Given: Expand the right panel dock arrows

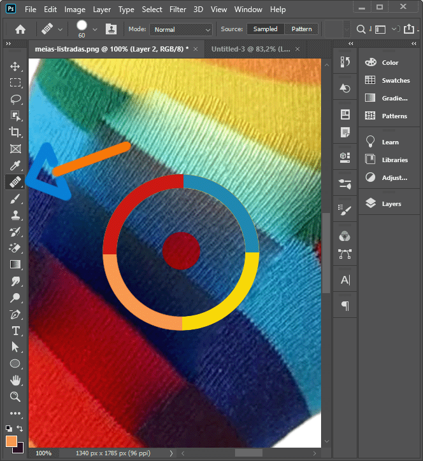Looking at the screenshot, I should [x=414, y=43].
